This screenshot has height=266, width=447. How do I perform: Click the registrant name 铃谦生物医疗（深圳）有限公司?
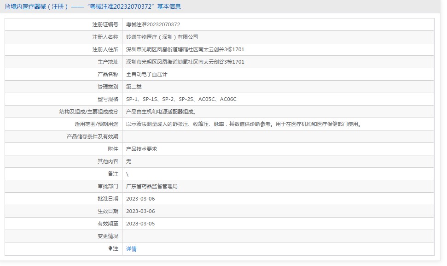(x=162, y=37)
